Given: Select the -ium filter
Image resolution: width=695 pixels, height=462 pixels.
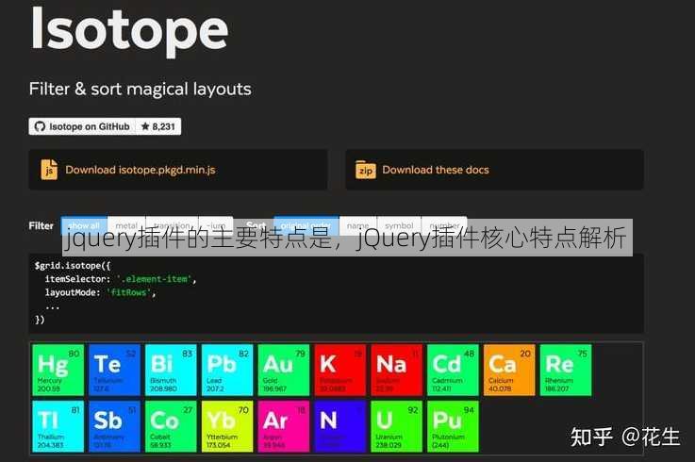Looking at the screenshot, I should pyautogui.click(x=216, y=225).
